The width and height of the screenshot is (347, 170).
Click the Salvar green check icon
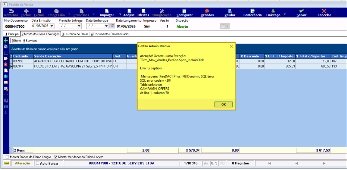tap(301, 11)
